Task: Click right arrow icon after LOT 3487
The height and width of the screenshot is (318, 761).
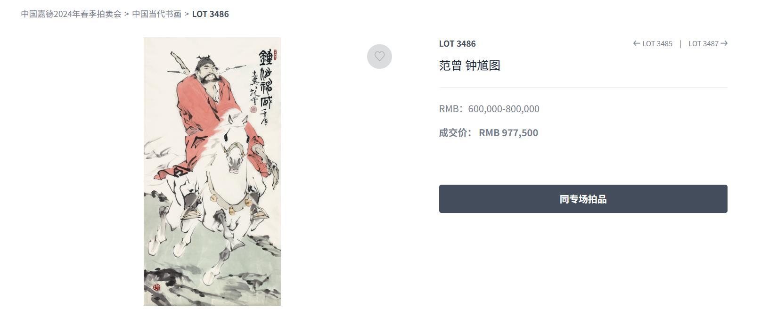Action: [x=724, y=43]
